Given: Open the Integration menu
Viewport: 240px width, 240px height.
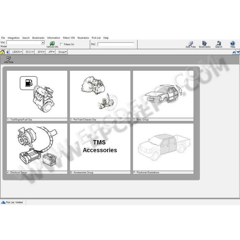Looking at the screenshot, I should tap(14, 38).
